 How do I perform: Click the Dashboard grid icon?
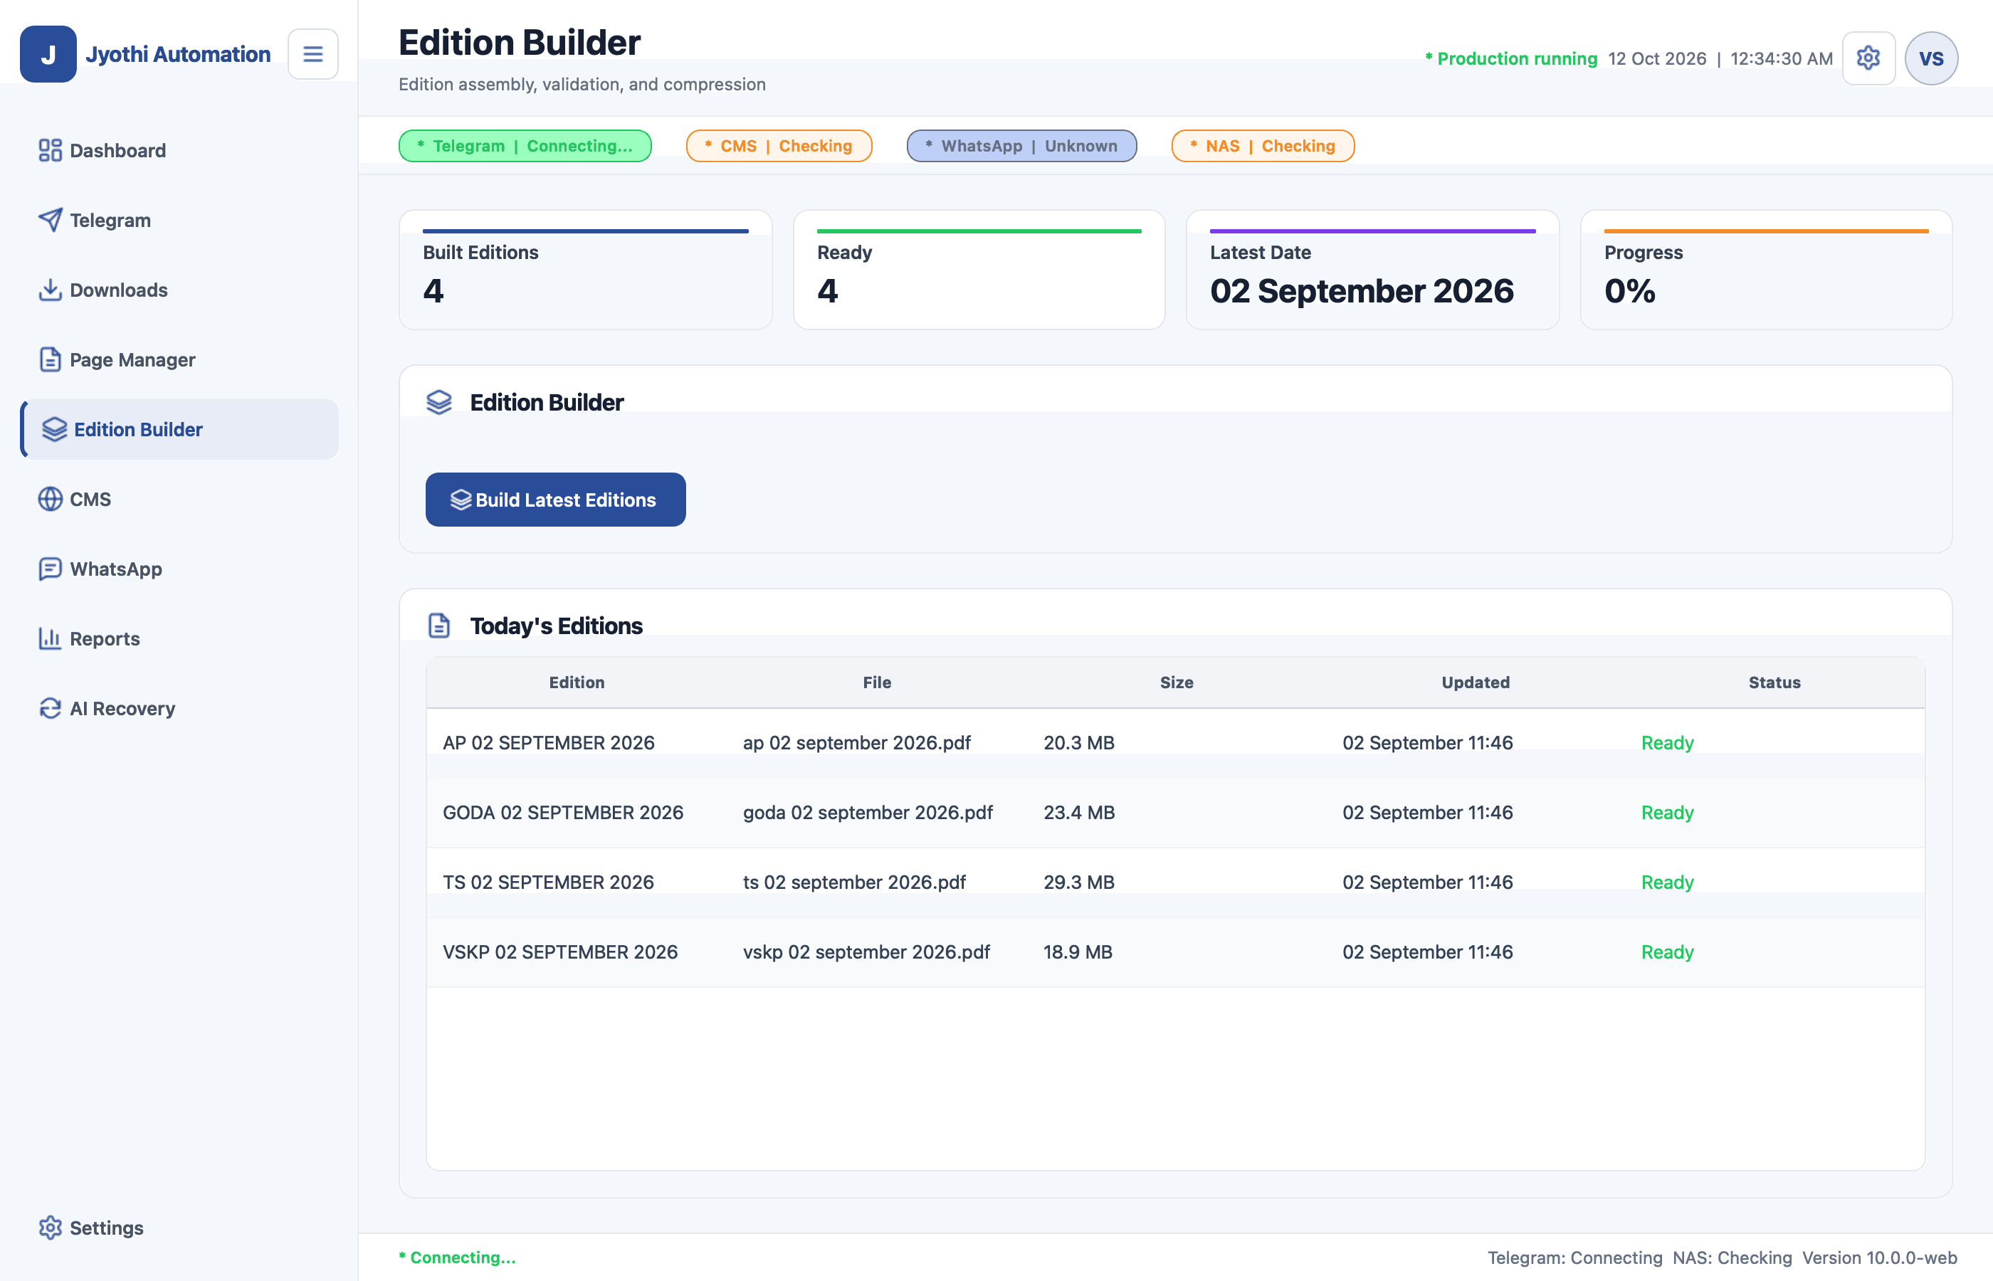[x=50, y=151]
